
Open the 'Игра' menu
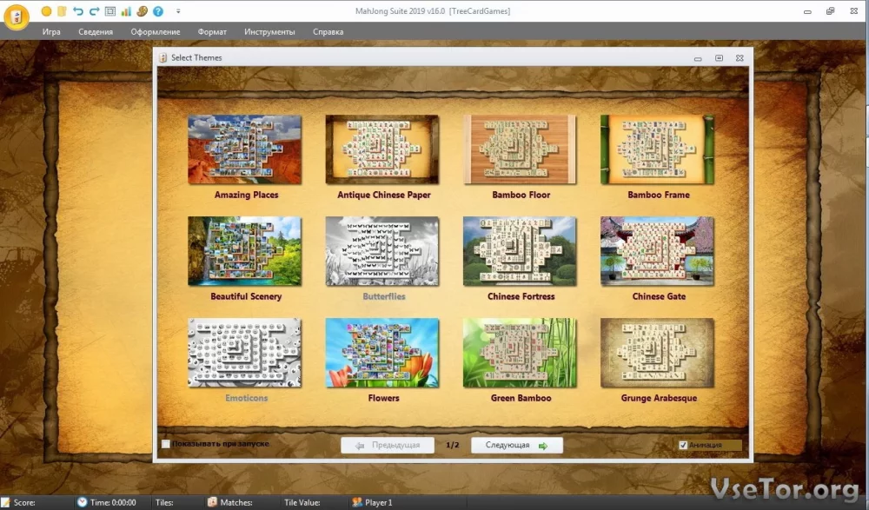click(x=52, y=32)
